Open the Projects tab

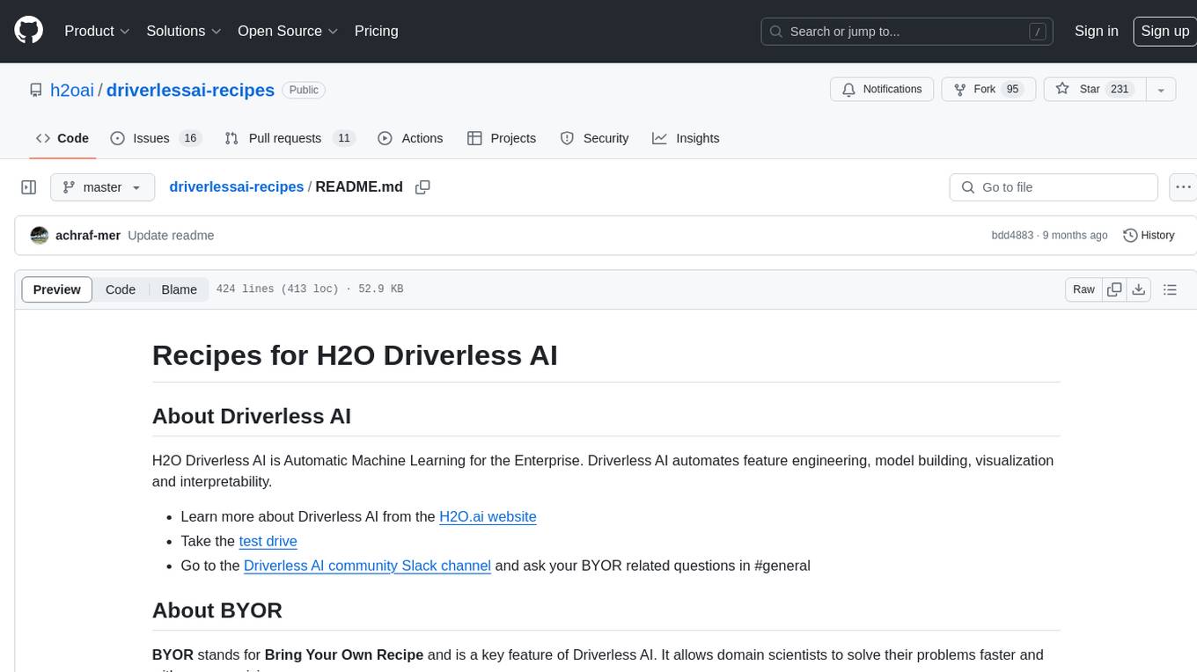[x=502, y=138]
